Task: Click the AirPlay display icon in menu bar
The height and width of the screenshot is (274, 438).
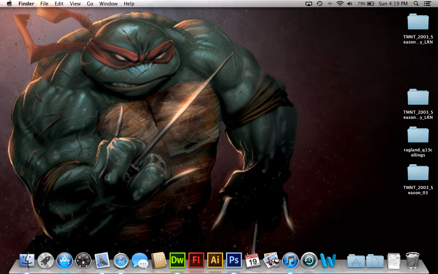Action: [309, 4]
